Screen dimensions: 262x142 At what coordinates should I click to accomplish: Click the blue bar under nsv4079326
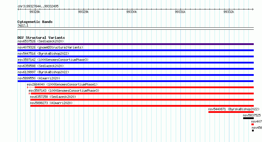(x=135, y=50)
